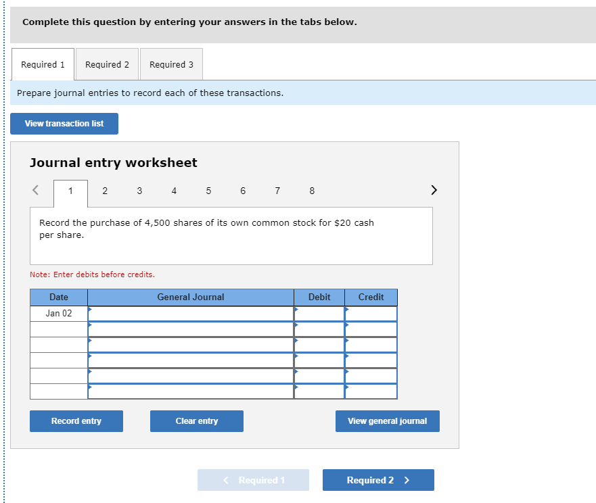Click the Credit cell on the Jan 02 row
Image resolution: width=596 pixels, height=503 pixels.
coord(371,313)
